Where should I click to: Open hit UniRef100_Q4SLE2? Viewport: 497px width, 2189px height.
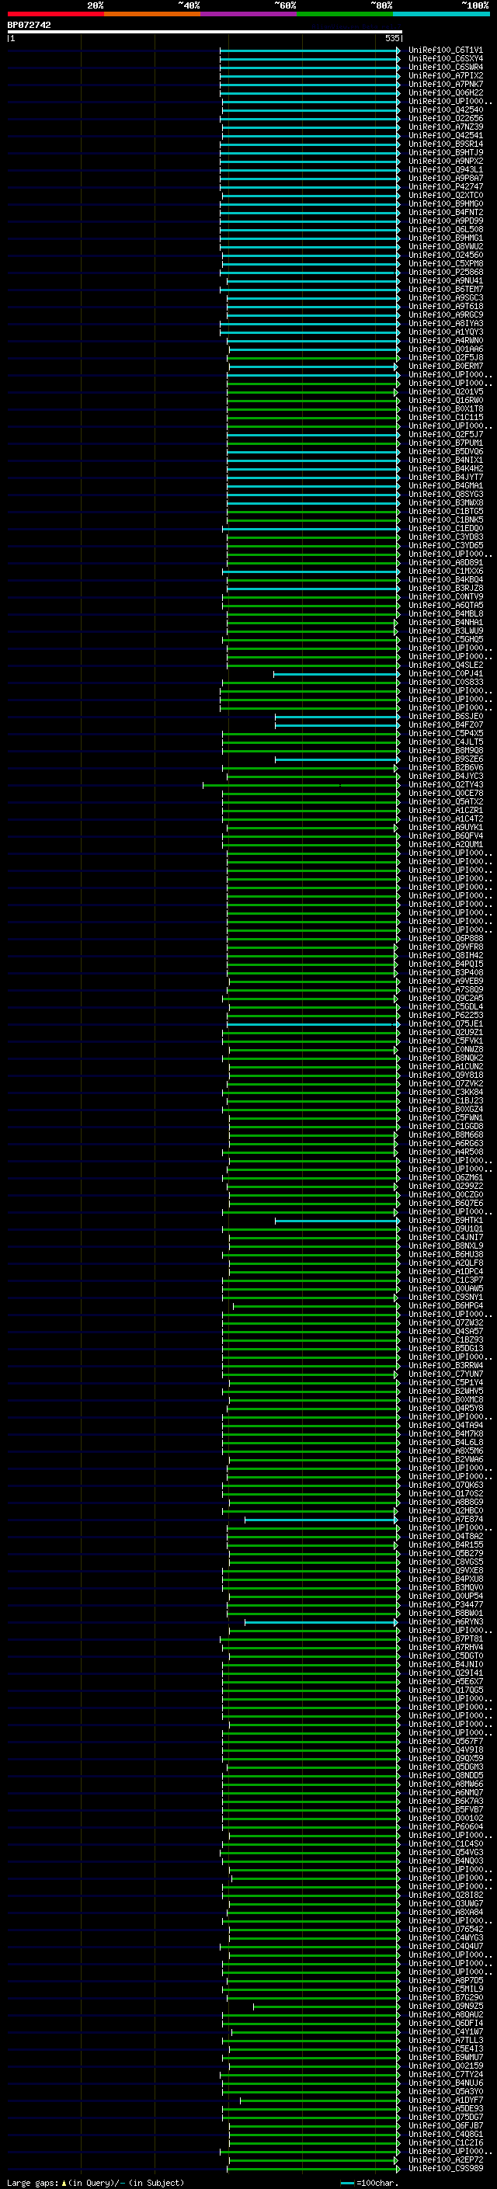[445, 665]
